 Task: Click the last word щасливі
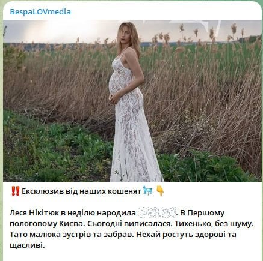pyautogui.click(x=27, y=245)
